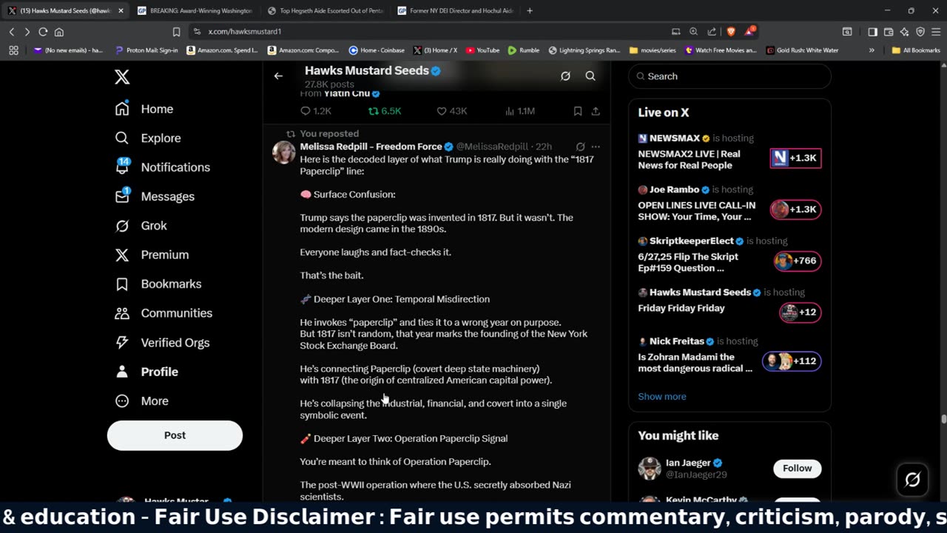The image size is (947, 533).
Task: Open Communities in the sidebar
Action: tap(164, 313)
